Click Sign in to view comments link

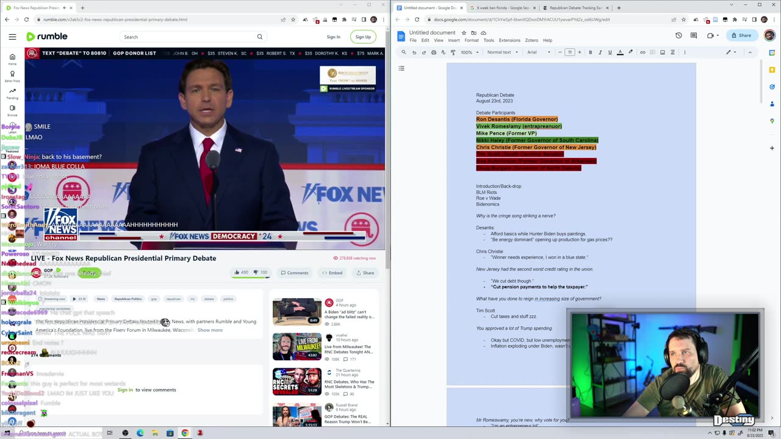[125, 390]
